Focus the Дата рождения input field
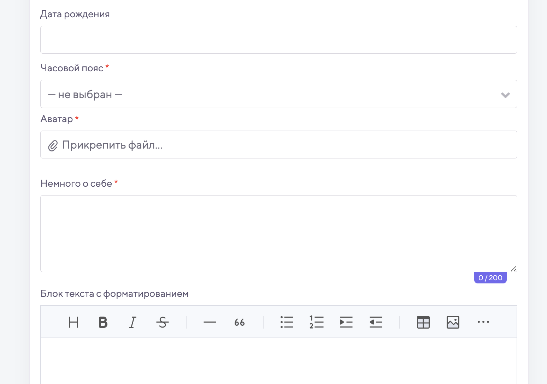Viewport: 547px width, 384px height. [x=279, y=40]
